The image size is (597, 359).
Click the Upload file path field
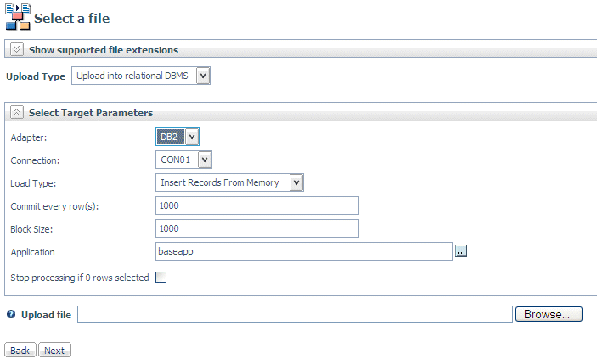click(x=295, y=314)
